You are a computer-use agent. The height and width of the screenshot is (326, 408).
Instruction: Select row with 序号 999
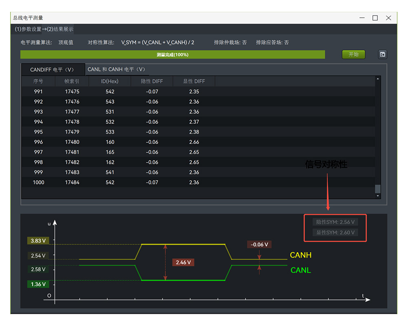click(198, 172)
